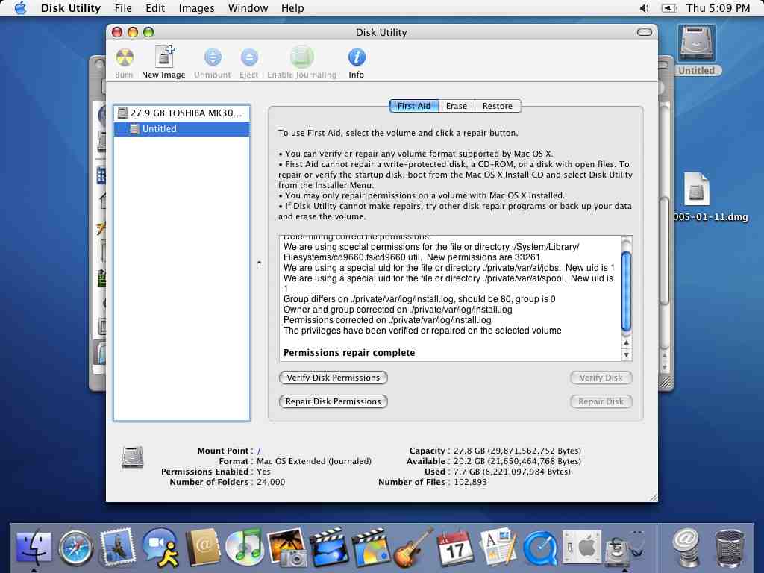Click the Available value 20.2 GB
Viewport: 764px width, 573px height.
[517, 461]
